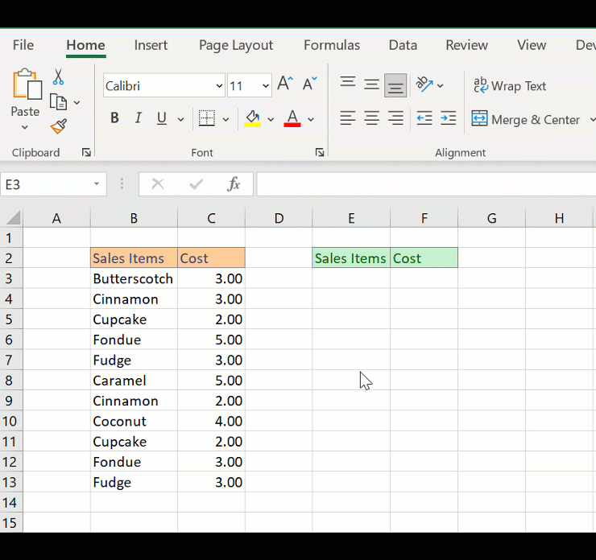Apply the red font color A
Screen dimensions: 596x560
(x=292, y=118)
